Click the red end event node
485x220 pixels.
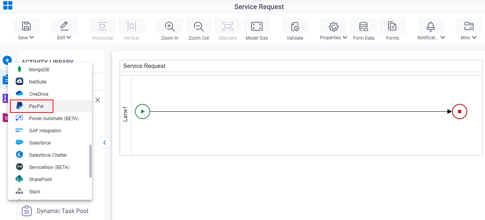[x=459, y=112]
